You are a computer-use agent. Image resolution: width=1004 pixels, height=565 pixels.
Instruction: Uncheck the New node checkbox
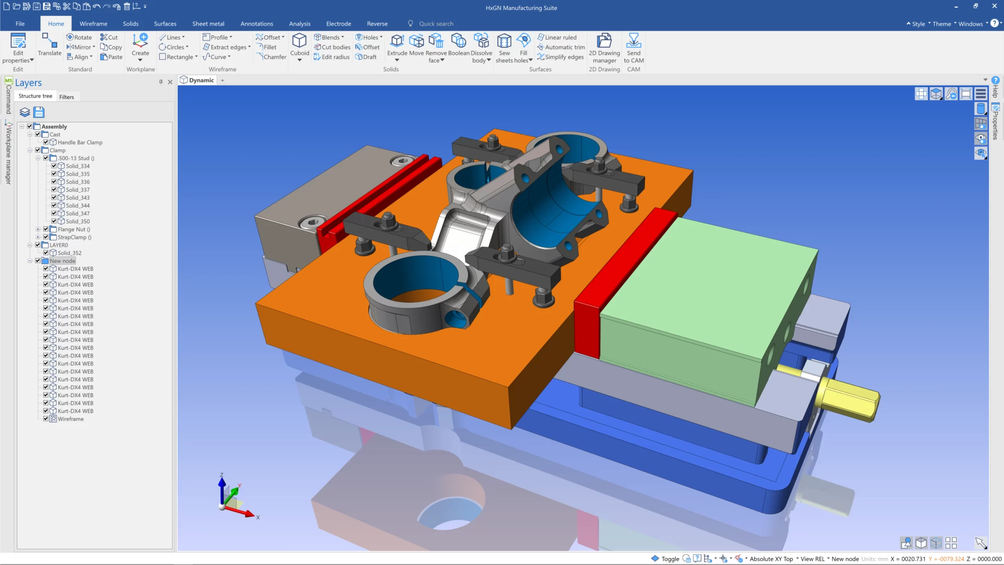point(38,260)
